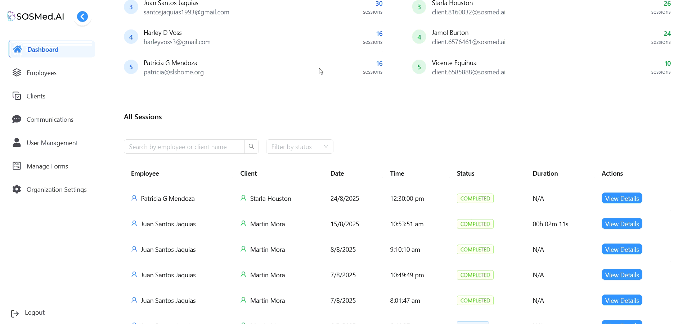Select the Manage Forms document icon
The image size is (687, 324).
coord(17,166)
